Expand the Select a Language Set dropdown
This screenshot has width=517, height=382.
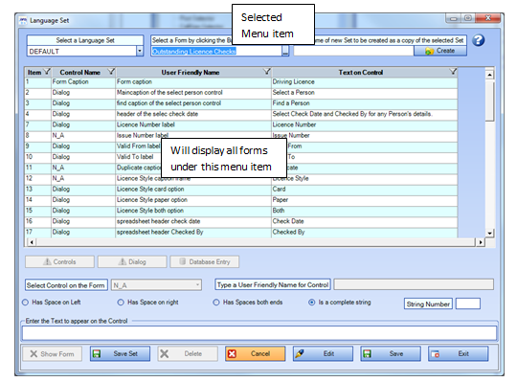(x=140, y=51)
